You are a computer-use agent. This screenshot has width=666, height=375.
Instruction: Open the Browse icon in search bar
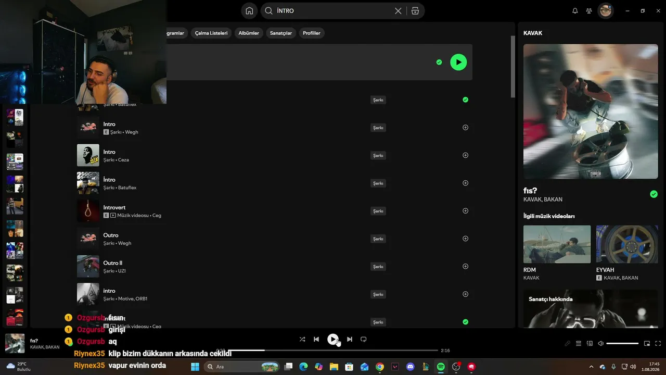415,11
